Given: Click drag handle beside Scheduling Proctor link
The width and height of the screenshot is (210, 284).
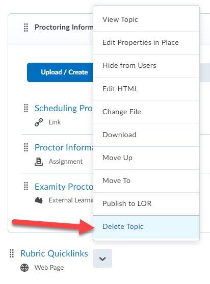Looking at the screenshot, I should point(26,108).
